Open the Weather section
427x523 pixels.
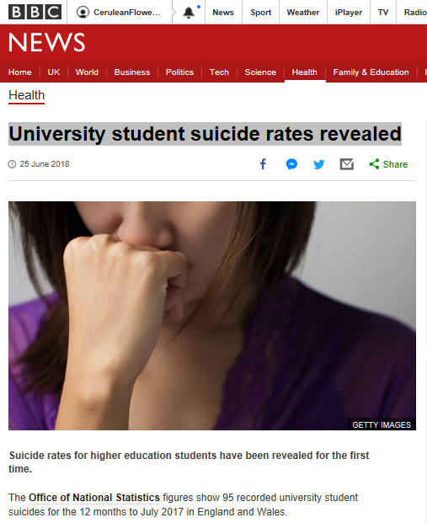303,13
